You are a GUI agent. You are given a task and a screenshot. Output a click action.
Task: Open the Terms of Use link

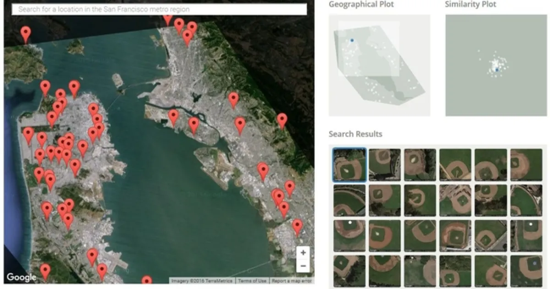[252, 281]
